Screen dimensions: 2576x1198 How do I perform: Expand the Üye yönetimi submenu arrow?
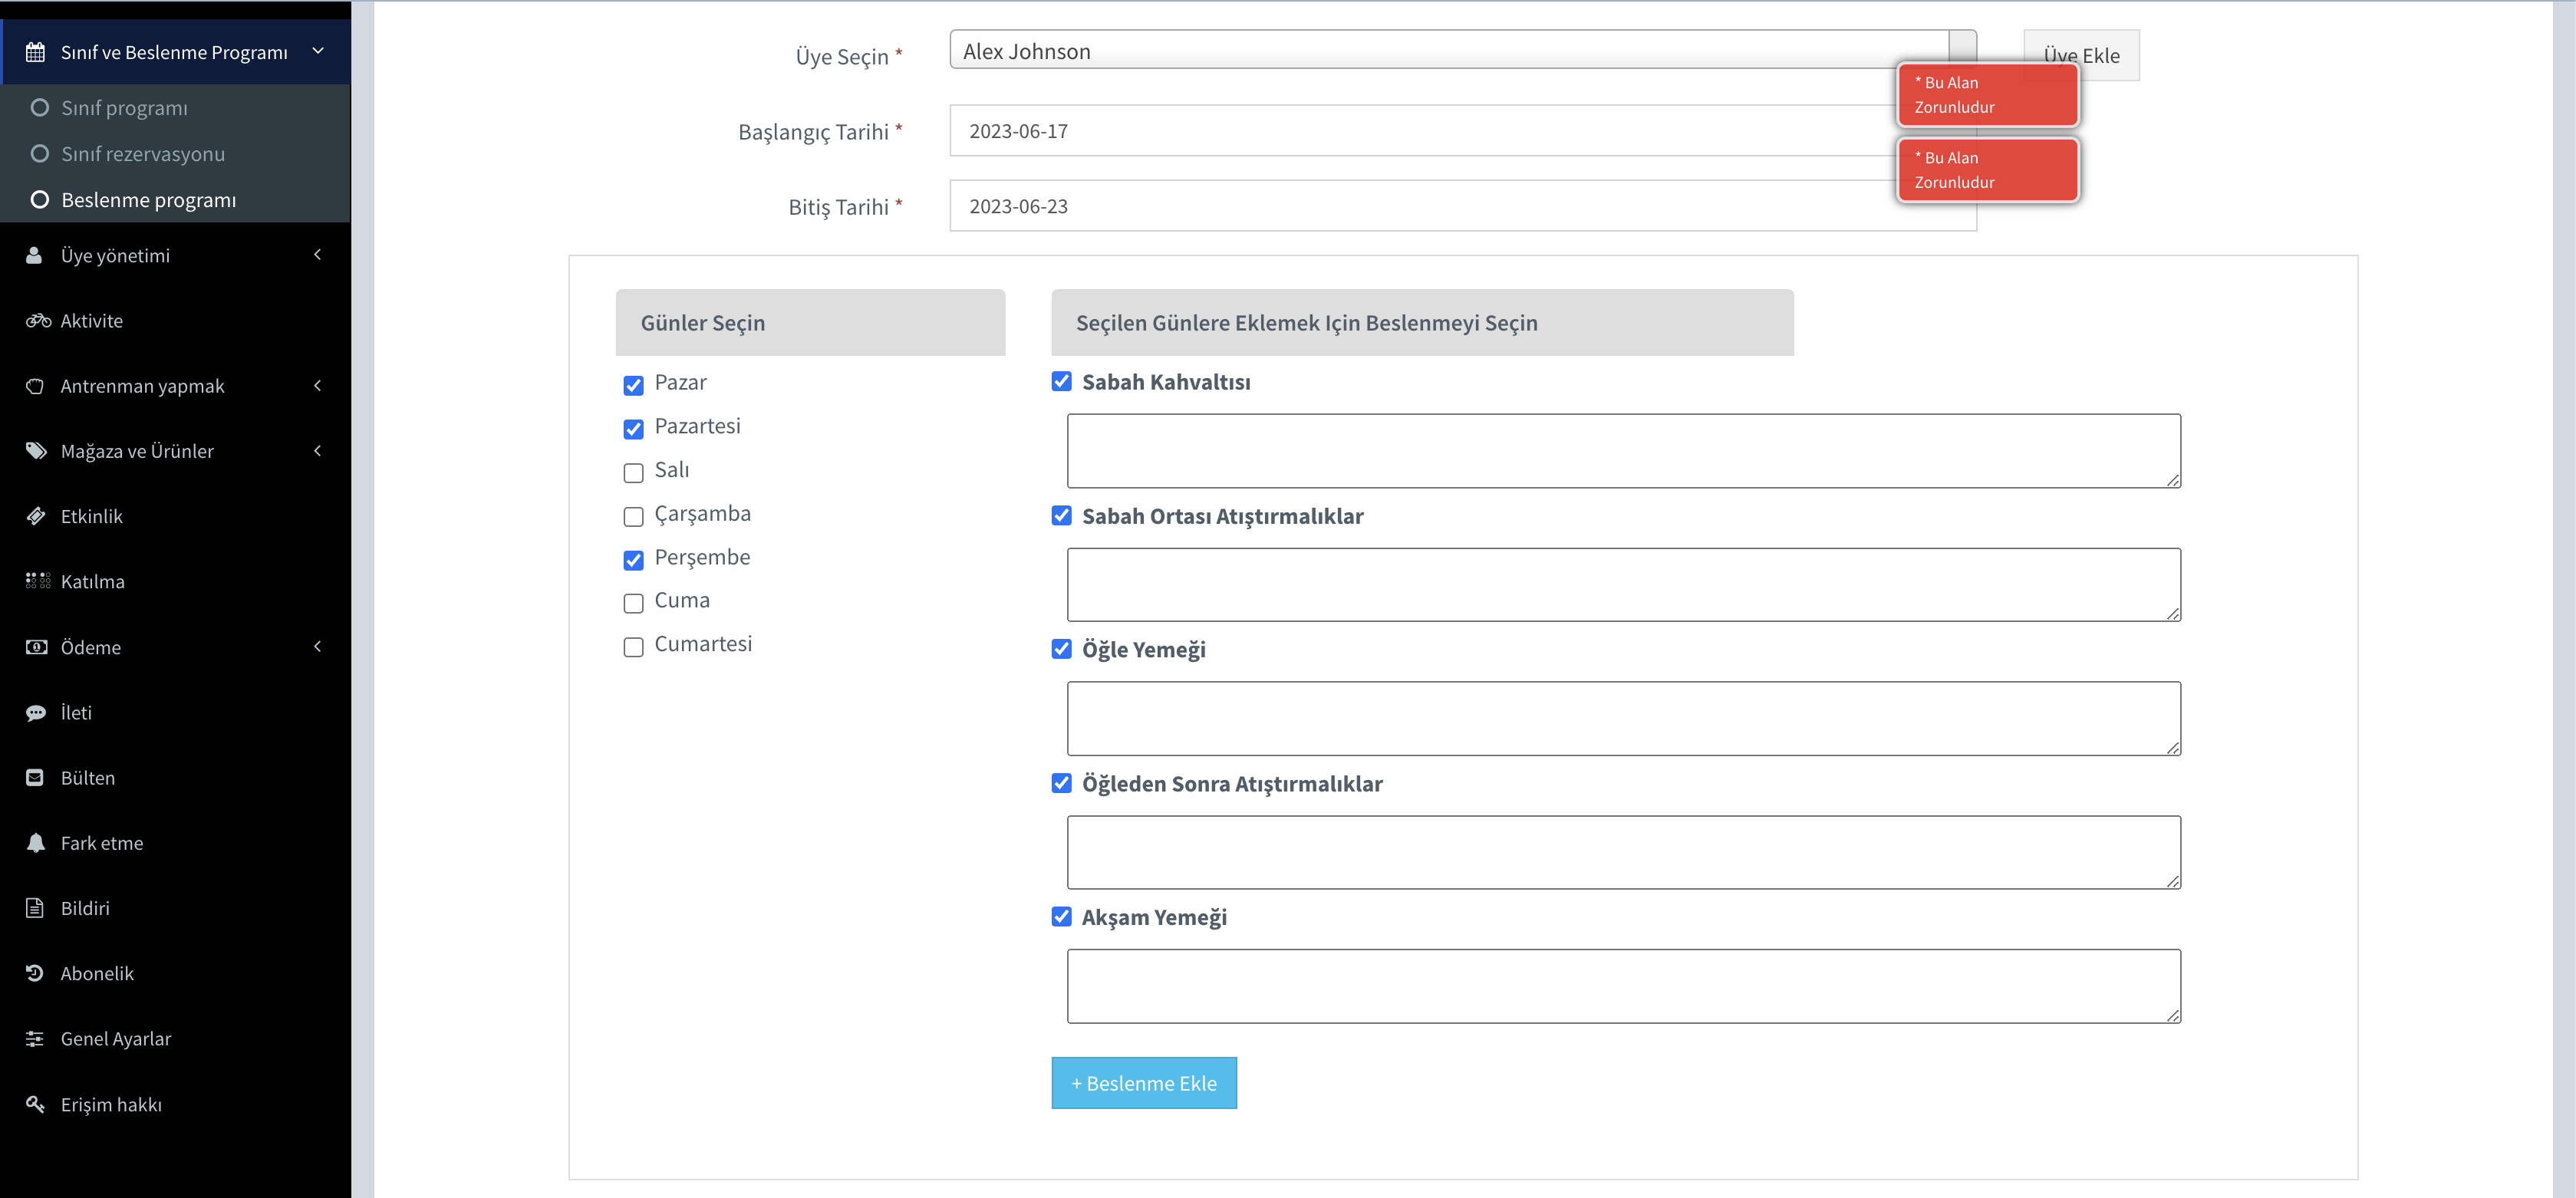click(318, 255)
